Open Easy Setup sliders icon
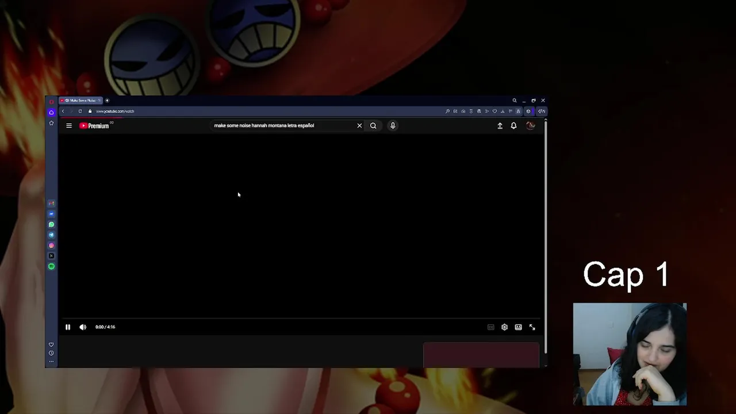This screenshot has width=736, height=414. (x=511, y=112)
